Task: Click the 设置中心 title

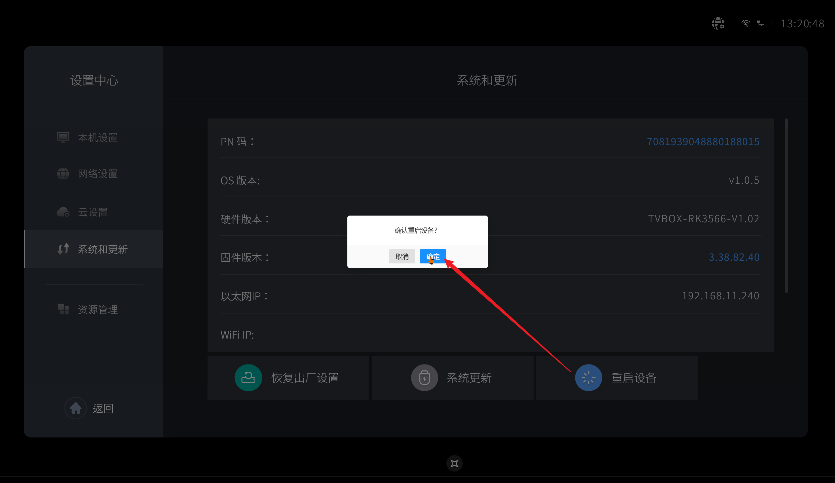Action: [x=94, y=80]
